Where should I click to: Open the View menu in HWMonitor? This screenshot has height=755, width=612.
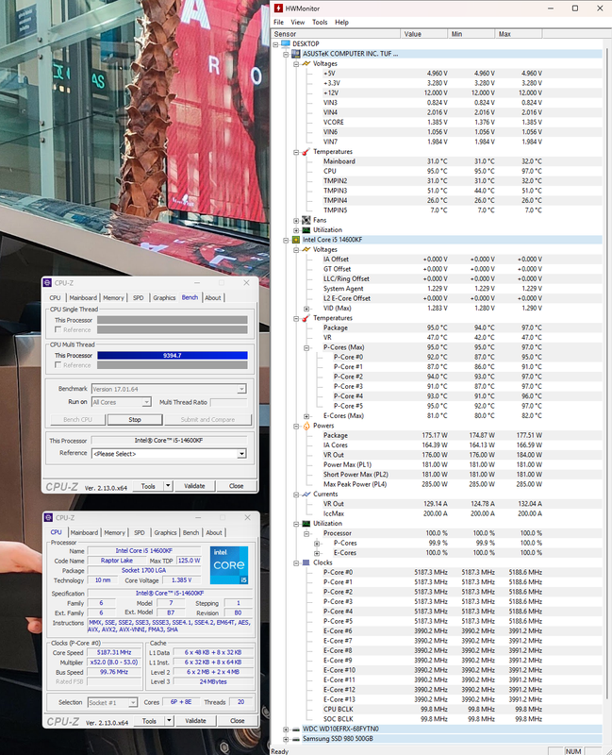(297, 22)
